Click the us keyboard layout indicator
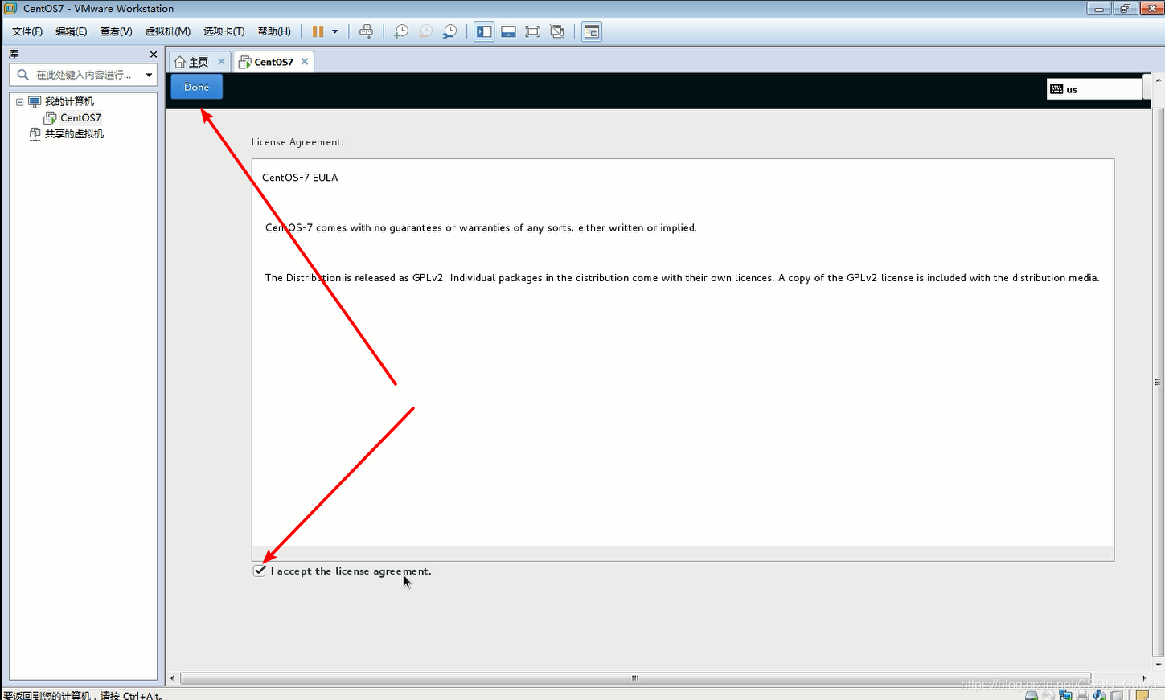This screenshot has height=700, width=1165. click(x=1094, y=89)
